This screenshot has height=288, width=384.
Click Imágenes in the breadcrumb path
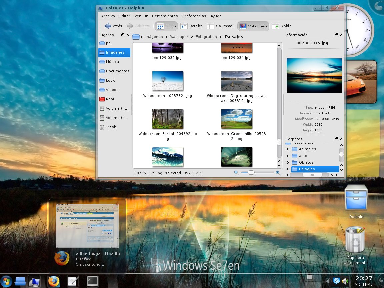[x=154, y=37]
